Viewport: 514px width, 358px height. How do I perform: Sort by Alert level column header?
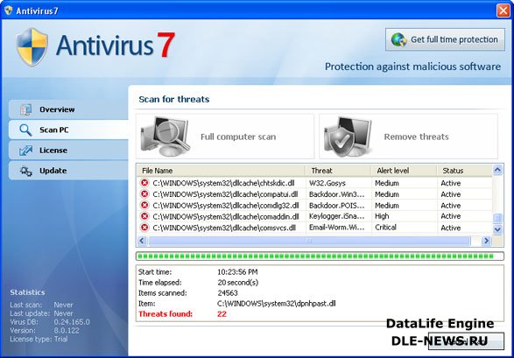404,171
